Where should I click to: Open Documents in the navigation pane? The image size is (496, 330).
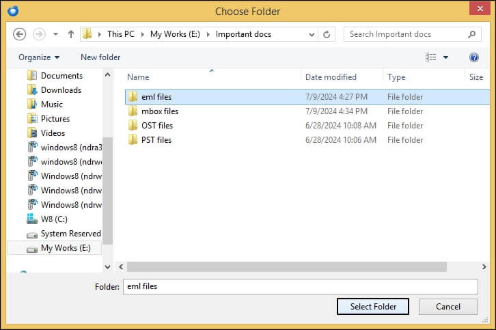pos(61,76)
